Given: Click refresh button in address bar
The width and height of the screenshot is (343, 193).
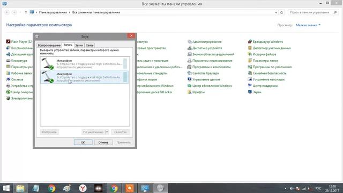Looking at the screenshot, I should pos(282,12).
